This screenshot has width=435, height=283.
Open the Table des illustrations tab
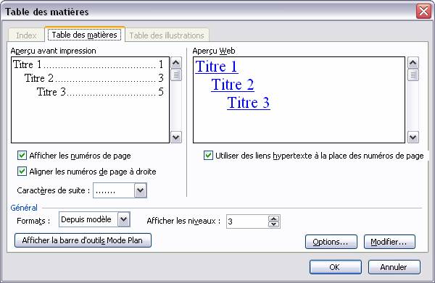click(x=167, y=35)
